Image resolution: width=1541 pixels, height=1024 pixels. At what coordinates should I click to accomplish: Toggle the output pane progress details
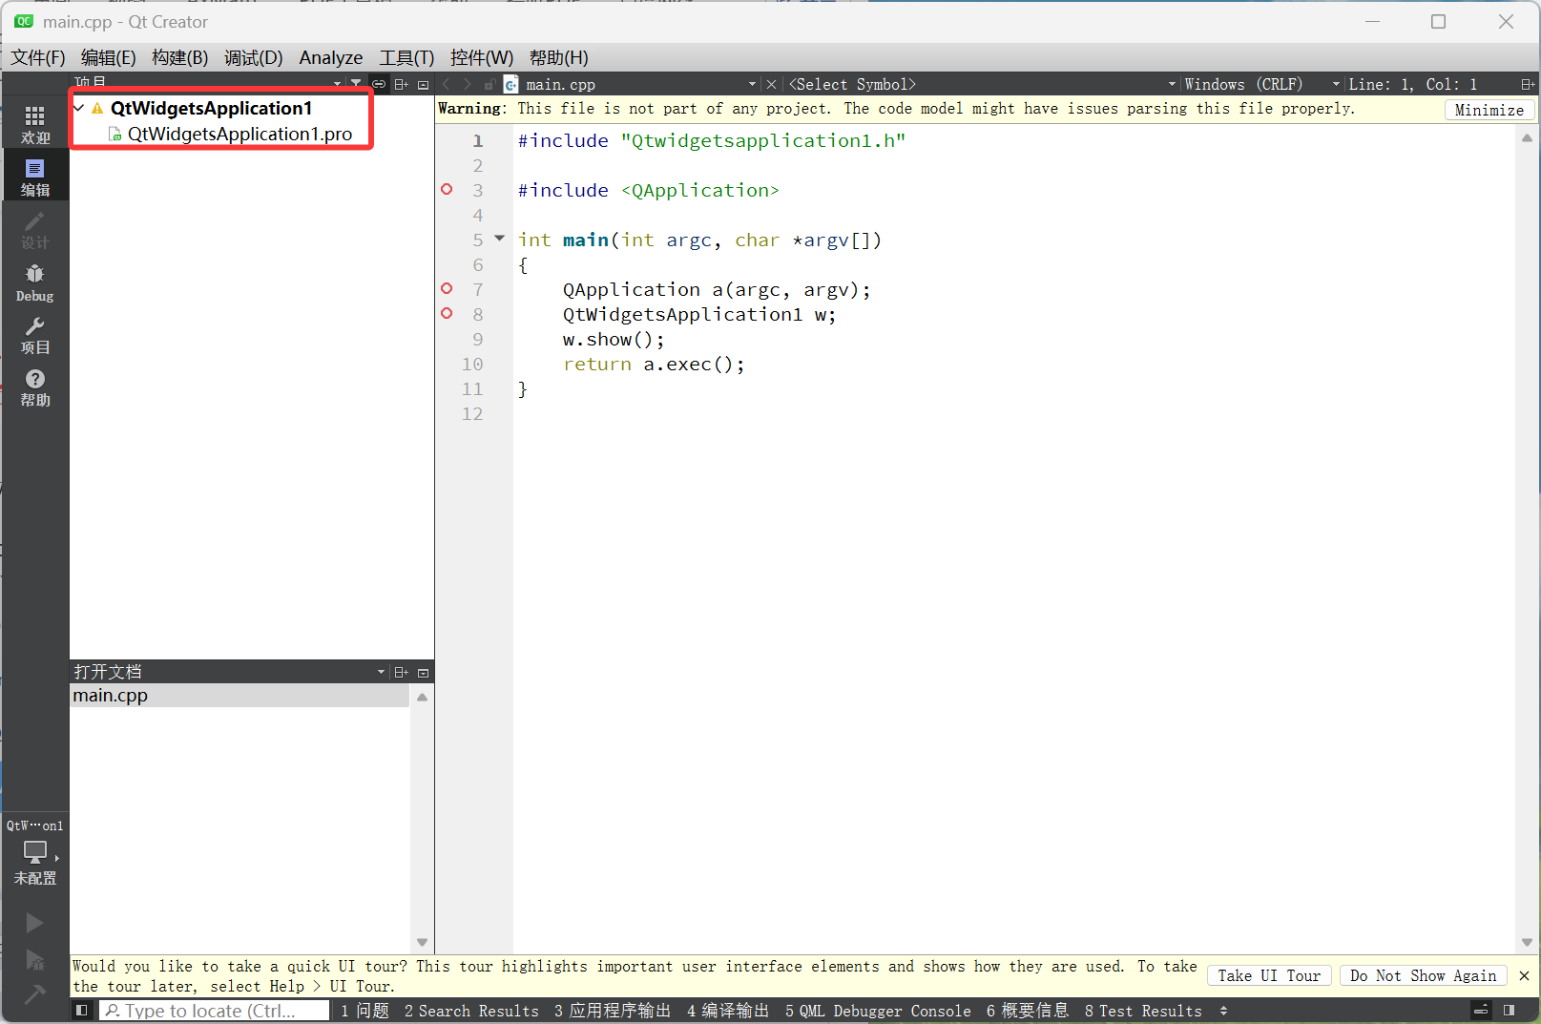click(1481, 1010)
